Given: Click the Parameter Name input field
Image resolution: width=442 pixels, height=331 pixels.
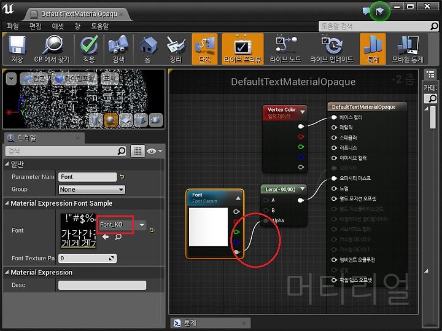Looking at the screenshot, I should click(x=87, y=177).
